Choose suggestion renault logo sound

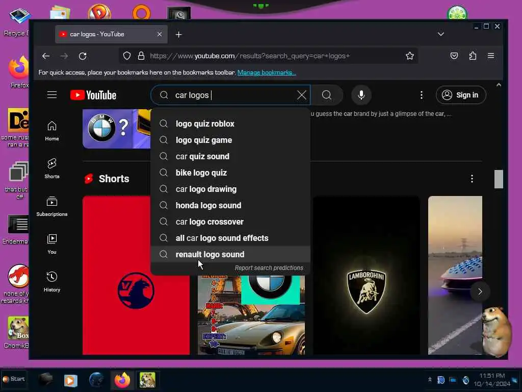230,254
